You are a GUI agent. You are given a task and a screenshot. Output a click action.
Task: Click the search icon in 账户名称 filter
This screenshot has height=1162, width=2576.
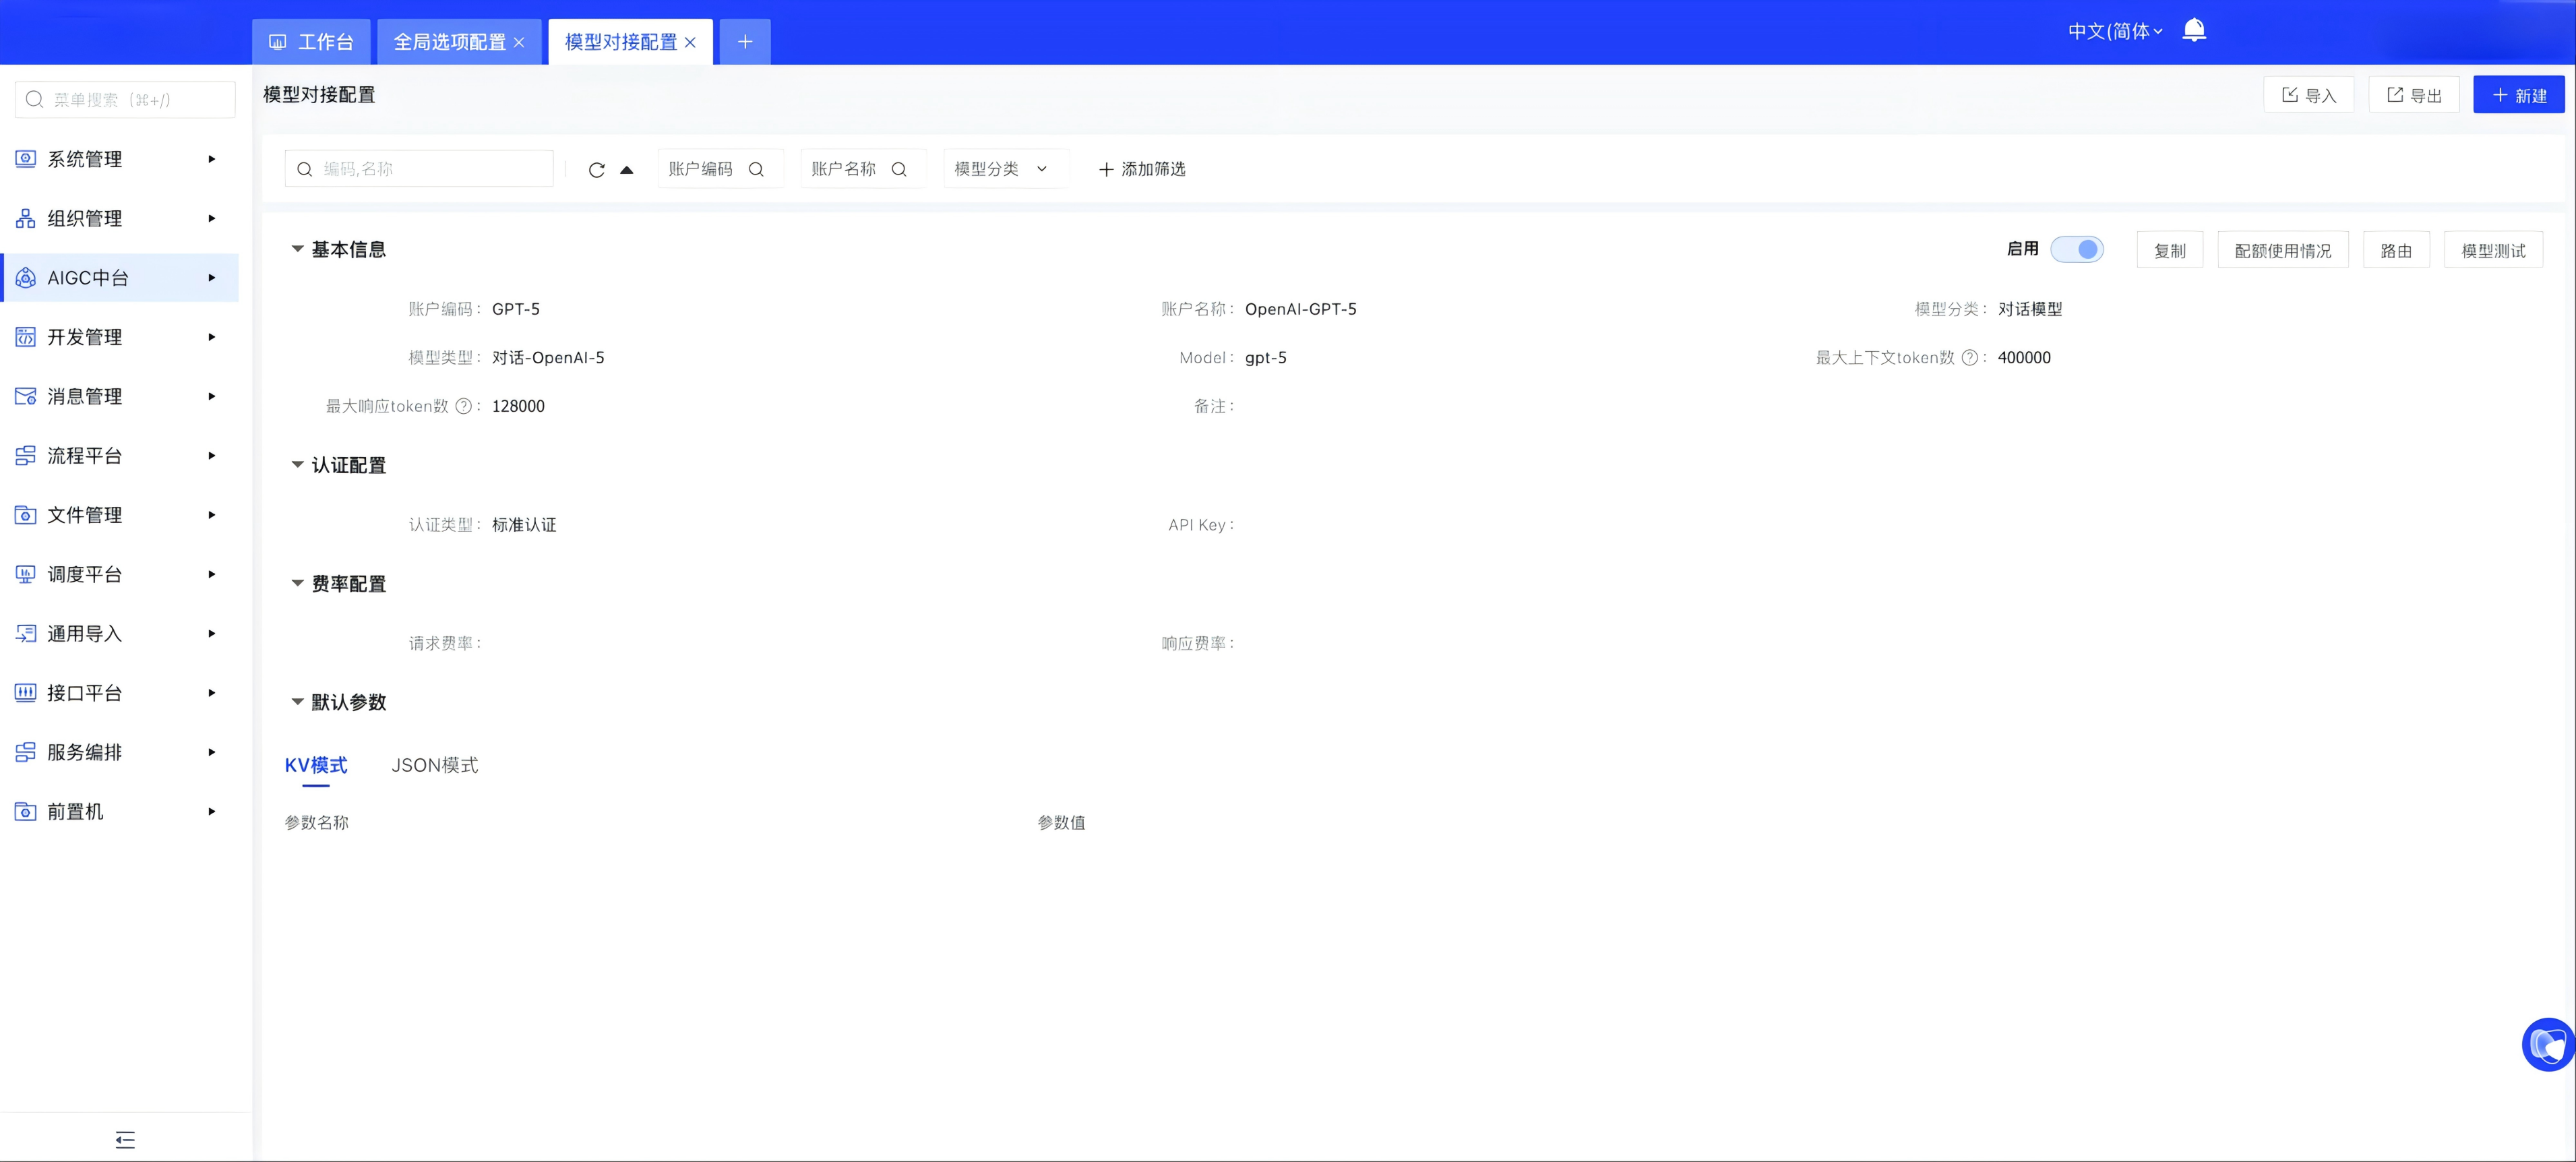899,169
